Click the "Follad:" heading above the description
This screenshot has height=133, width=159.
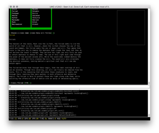point(12,40)
